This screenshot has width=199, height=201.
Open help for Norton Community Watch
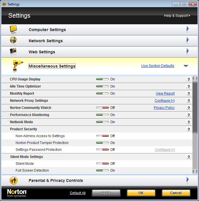click(188, 108)
